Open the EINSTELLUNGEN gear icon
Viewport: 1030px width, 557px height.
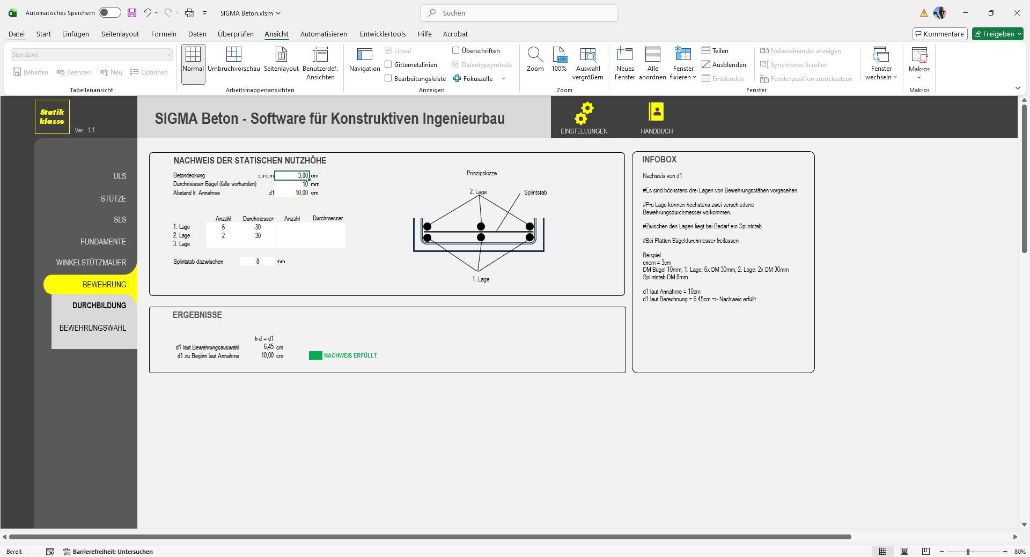click(x=584, y=114)
